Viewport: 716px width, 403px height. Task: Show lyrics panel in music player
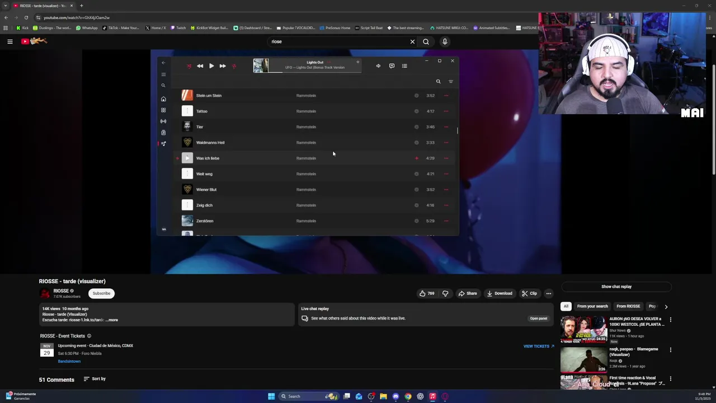point(392,66)
